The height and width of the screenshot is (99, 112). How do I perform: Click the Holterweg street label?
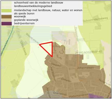click(x=105, y=82)
